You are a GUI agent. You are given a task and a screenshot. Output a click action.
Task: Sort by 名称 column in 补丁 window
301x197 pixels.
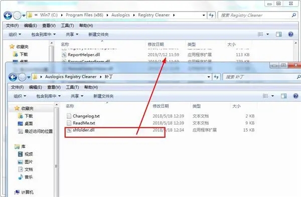[70, 106]
